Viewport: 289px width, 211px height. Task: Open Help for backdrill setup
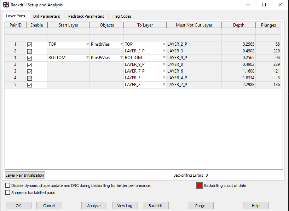[x=256, y=206]
